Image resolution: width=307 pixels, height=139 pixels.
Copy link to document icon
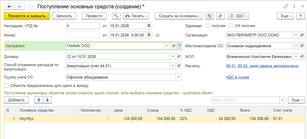point(286,6)
